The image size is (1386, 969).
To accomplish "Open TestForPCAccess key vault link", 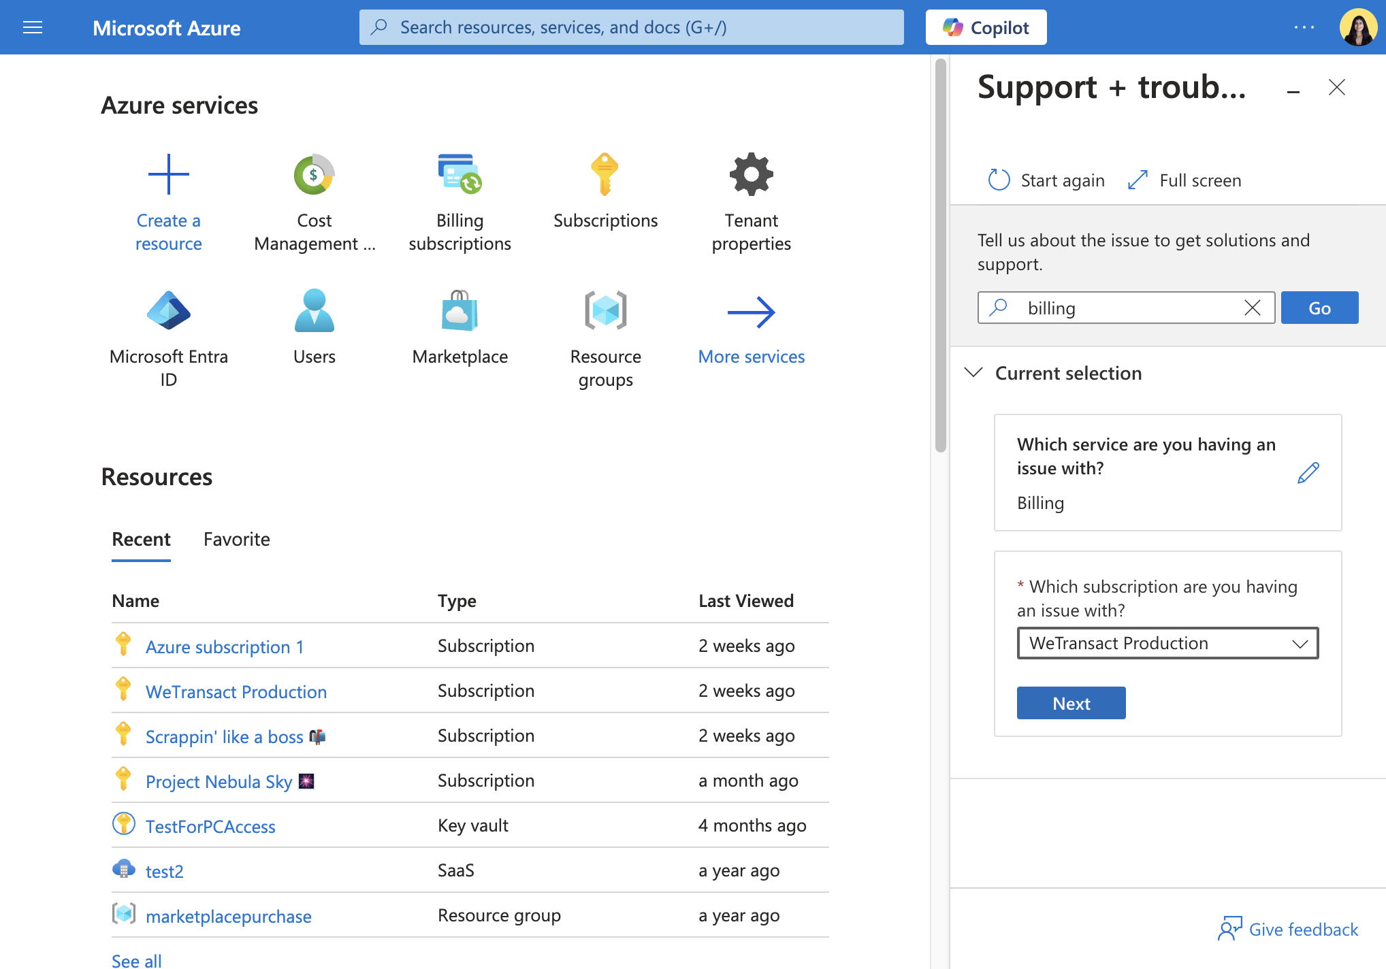I will coord(210,826).
